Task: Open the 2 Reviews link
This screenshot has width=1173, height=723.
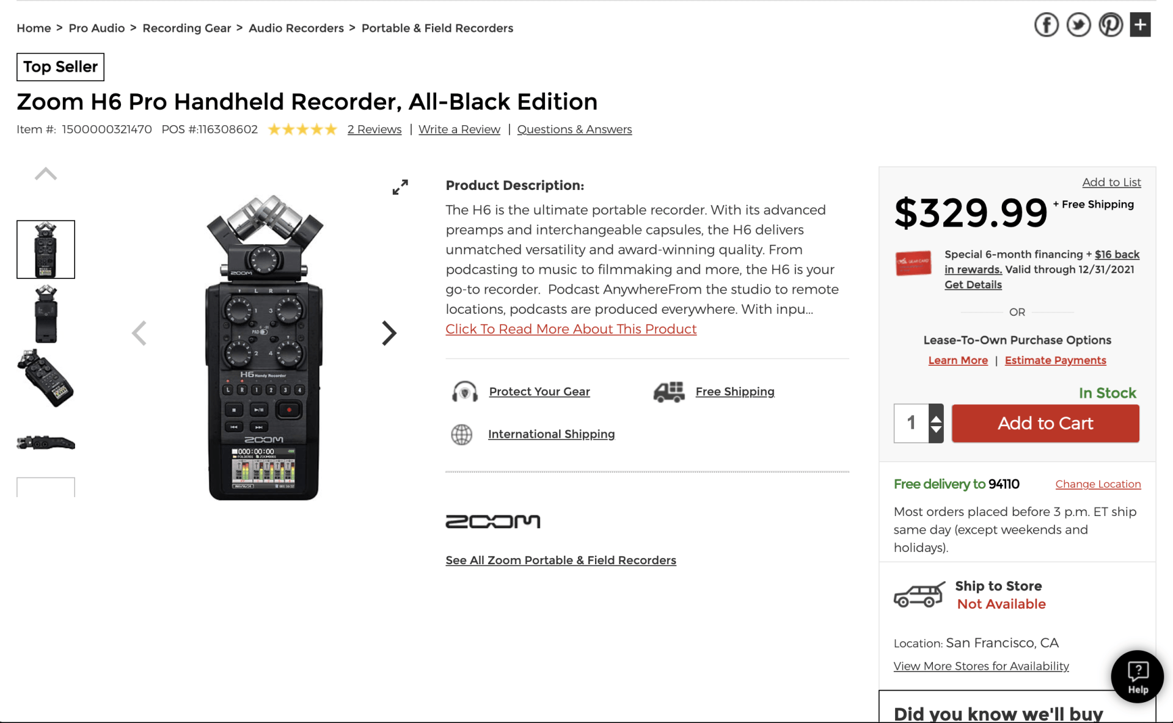Action: coord(375,129)
